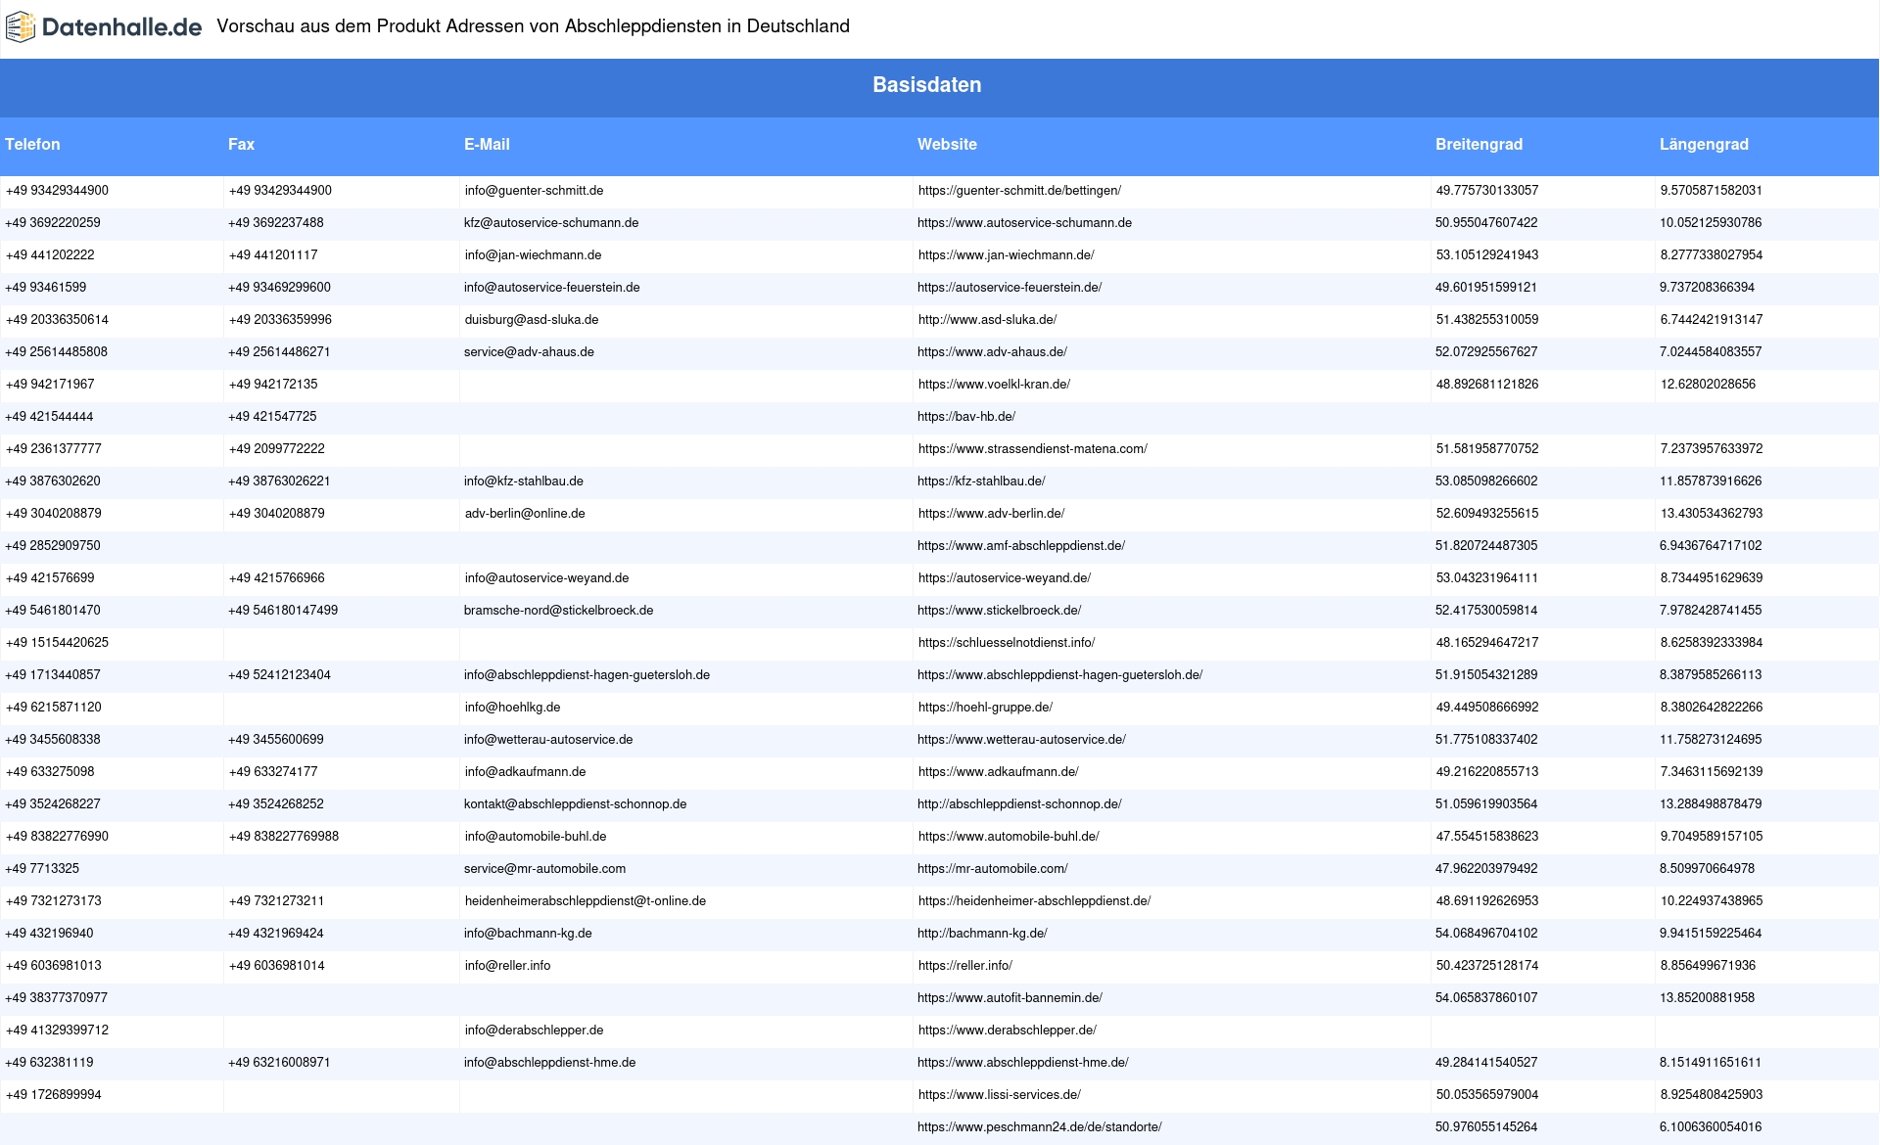Open website https://www.adv-ahaus.de/

pos(992,352)
